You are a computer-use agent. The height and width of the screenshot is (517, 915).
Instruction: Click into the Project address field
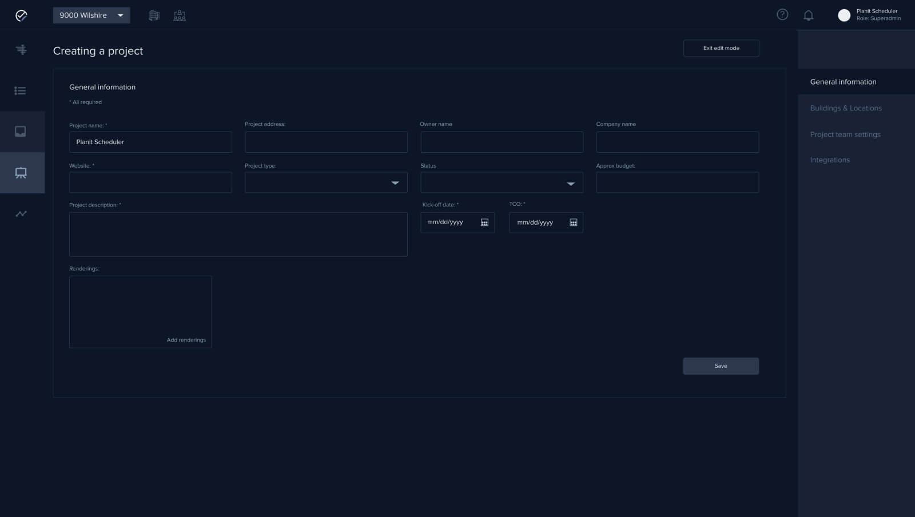click(326, 142)
